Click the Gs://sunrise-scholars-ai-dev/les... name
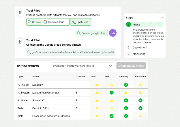 52,116
